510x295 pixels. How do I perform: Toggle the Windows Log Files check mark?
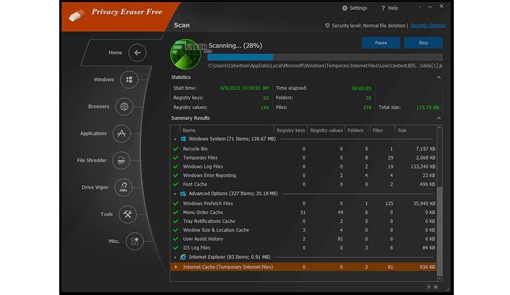point(176,166)
